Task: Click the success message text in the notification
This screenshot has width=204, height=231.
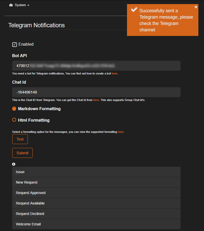Action: 166,20
